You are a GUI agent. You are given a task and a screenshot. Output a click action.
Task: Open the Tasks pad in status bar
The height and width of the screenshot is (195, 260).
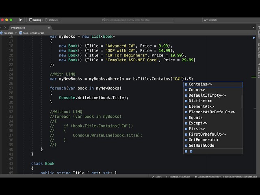point(156,177)
